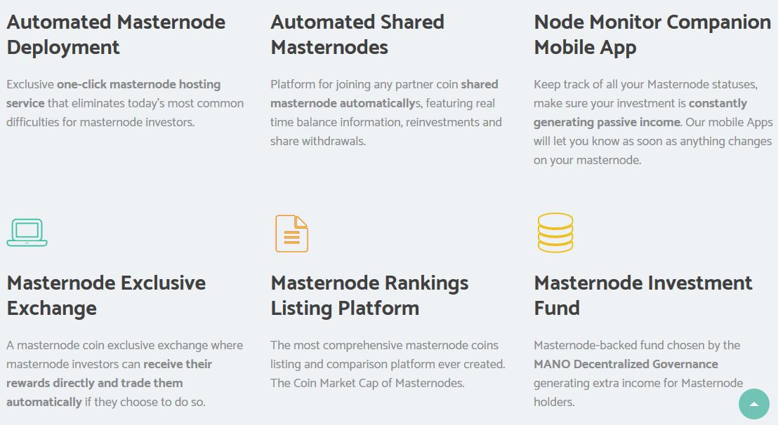Click the 'on your masternode.' text line
This screenshot has height=425, width=778.
tap(588, 160)
